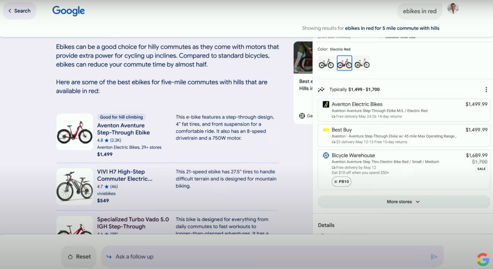Click the delivery truck icon under Best Buy
Viewport: 493px width, 269px height.
click(333, 142)
